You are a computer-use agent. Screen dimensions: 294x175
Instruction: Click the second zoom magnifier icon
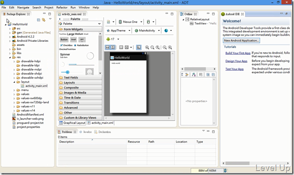(152, 47)
